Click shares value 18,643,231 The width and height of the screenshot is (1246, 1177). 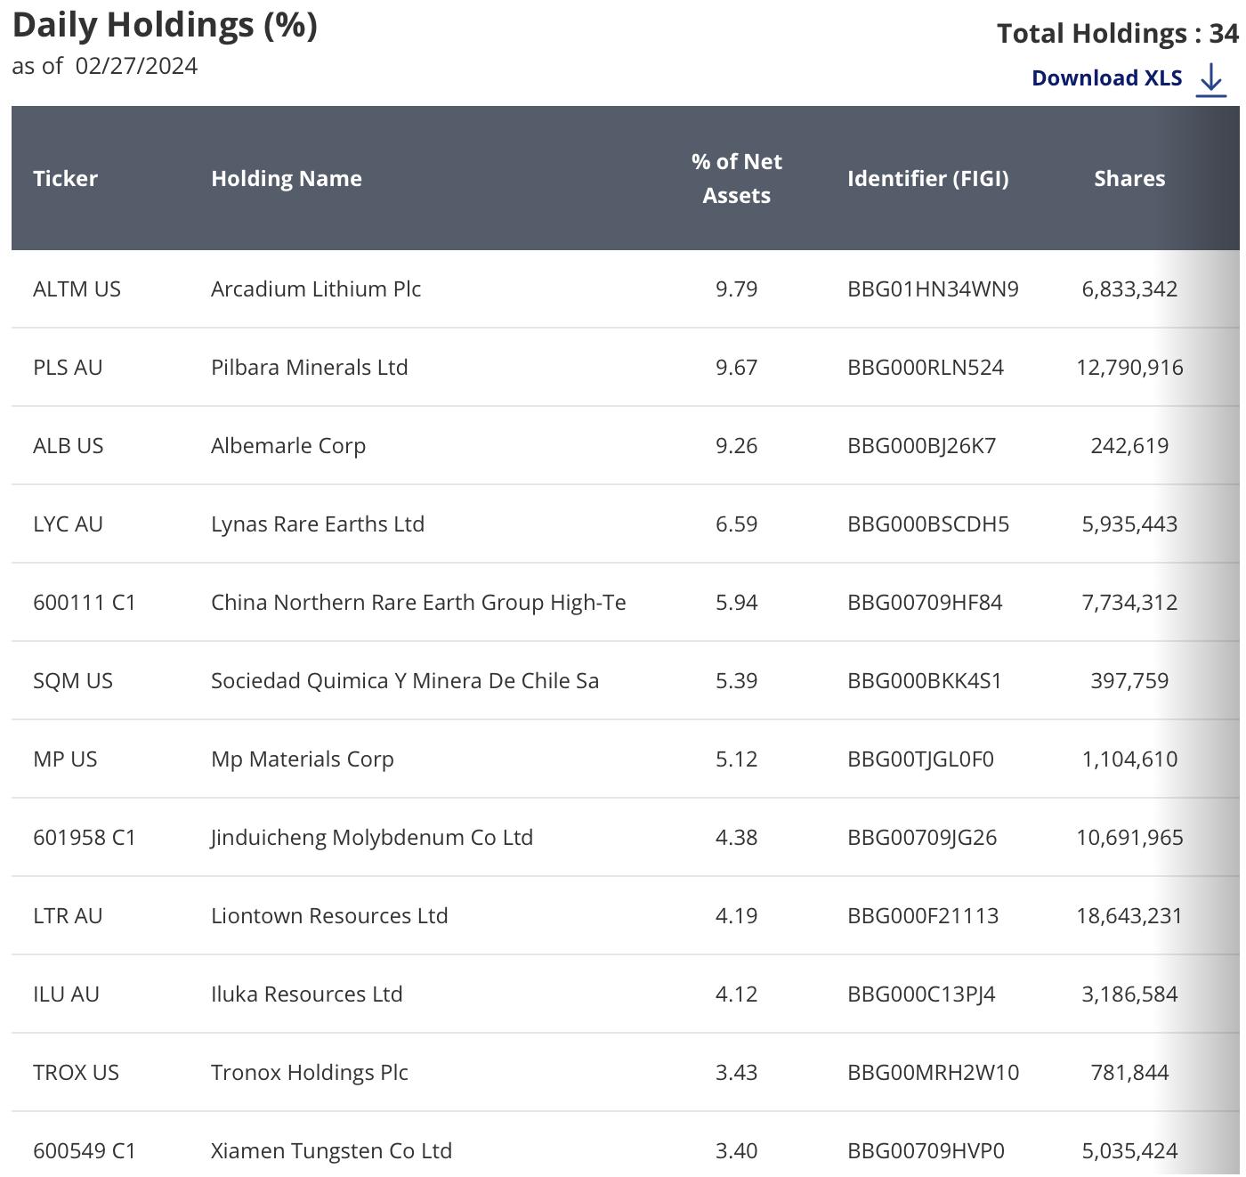pyautogui.click(x=1129, y=916)
